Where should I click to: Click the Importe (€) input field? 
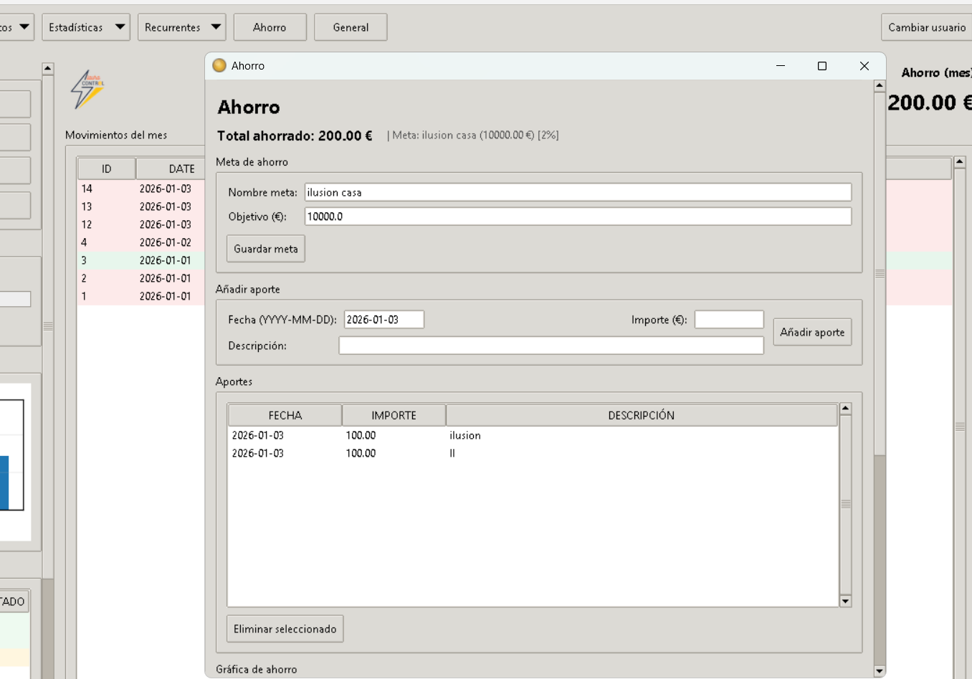pyautogui.click(x=728, y=320)
